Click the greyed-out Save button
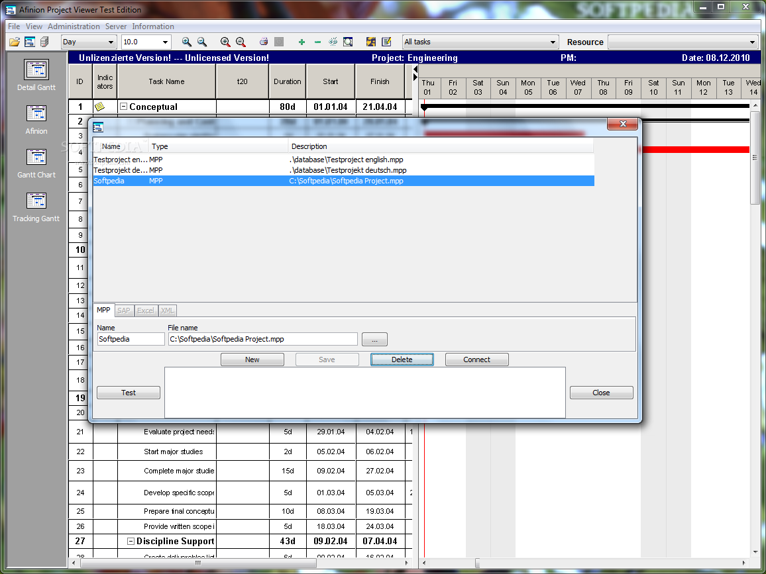The height and width of the screenshot is (574, 766). click(327, 359)
